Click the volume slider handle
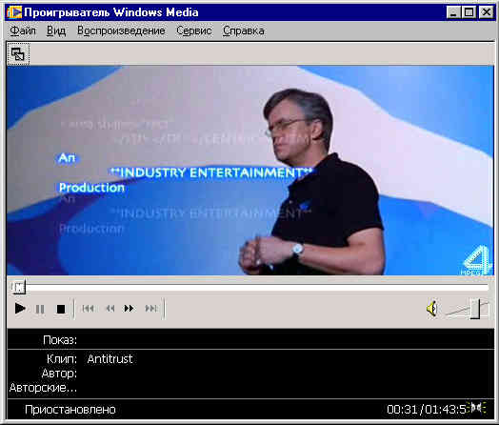499x425 pixels. 475,308
